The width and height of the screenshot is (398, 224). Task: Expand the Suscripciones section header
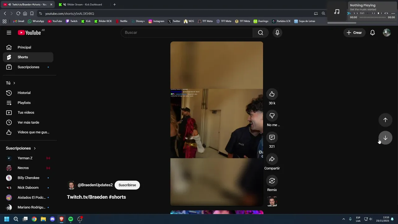click(x=21, y=148)
